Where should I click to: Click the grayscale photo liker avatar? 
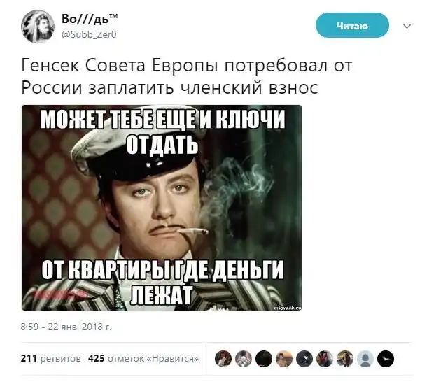click(x=244, y=359)
